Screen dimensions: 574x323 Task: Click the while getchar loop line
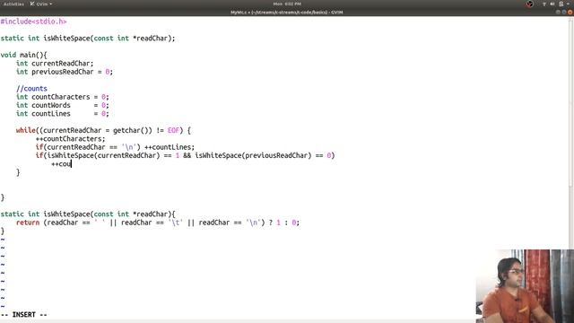coord(103,130)
